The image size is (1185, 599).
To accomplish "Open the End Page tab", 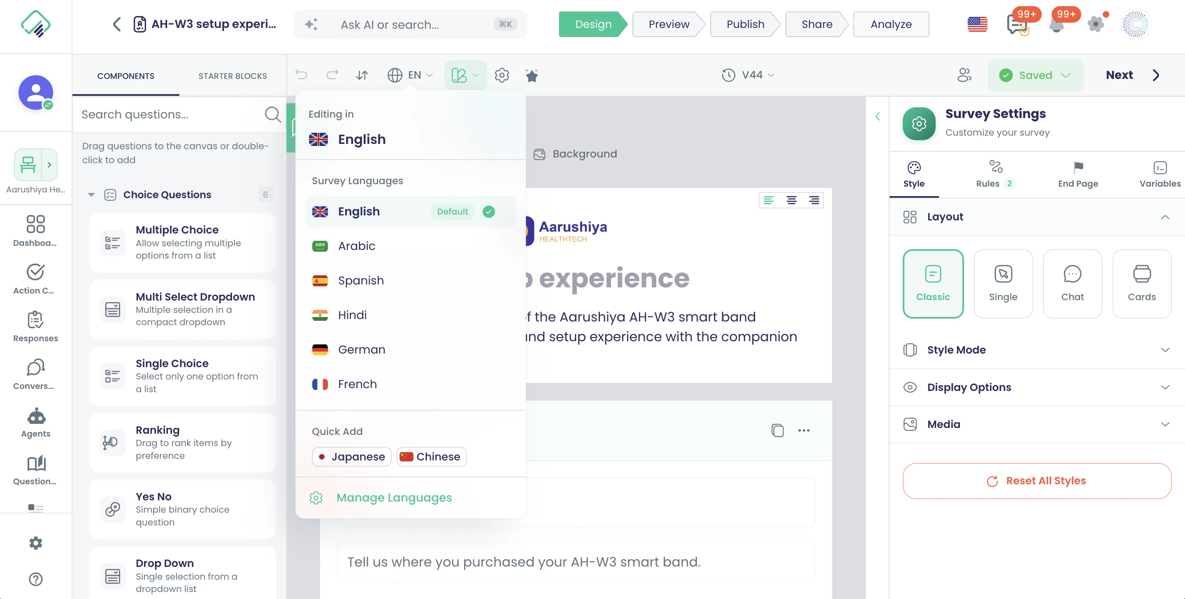I will 1077,174.
